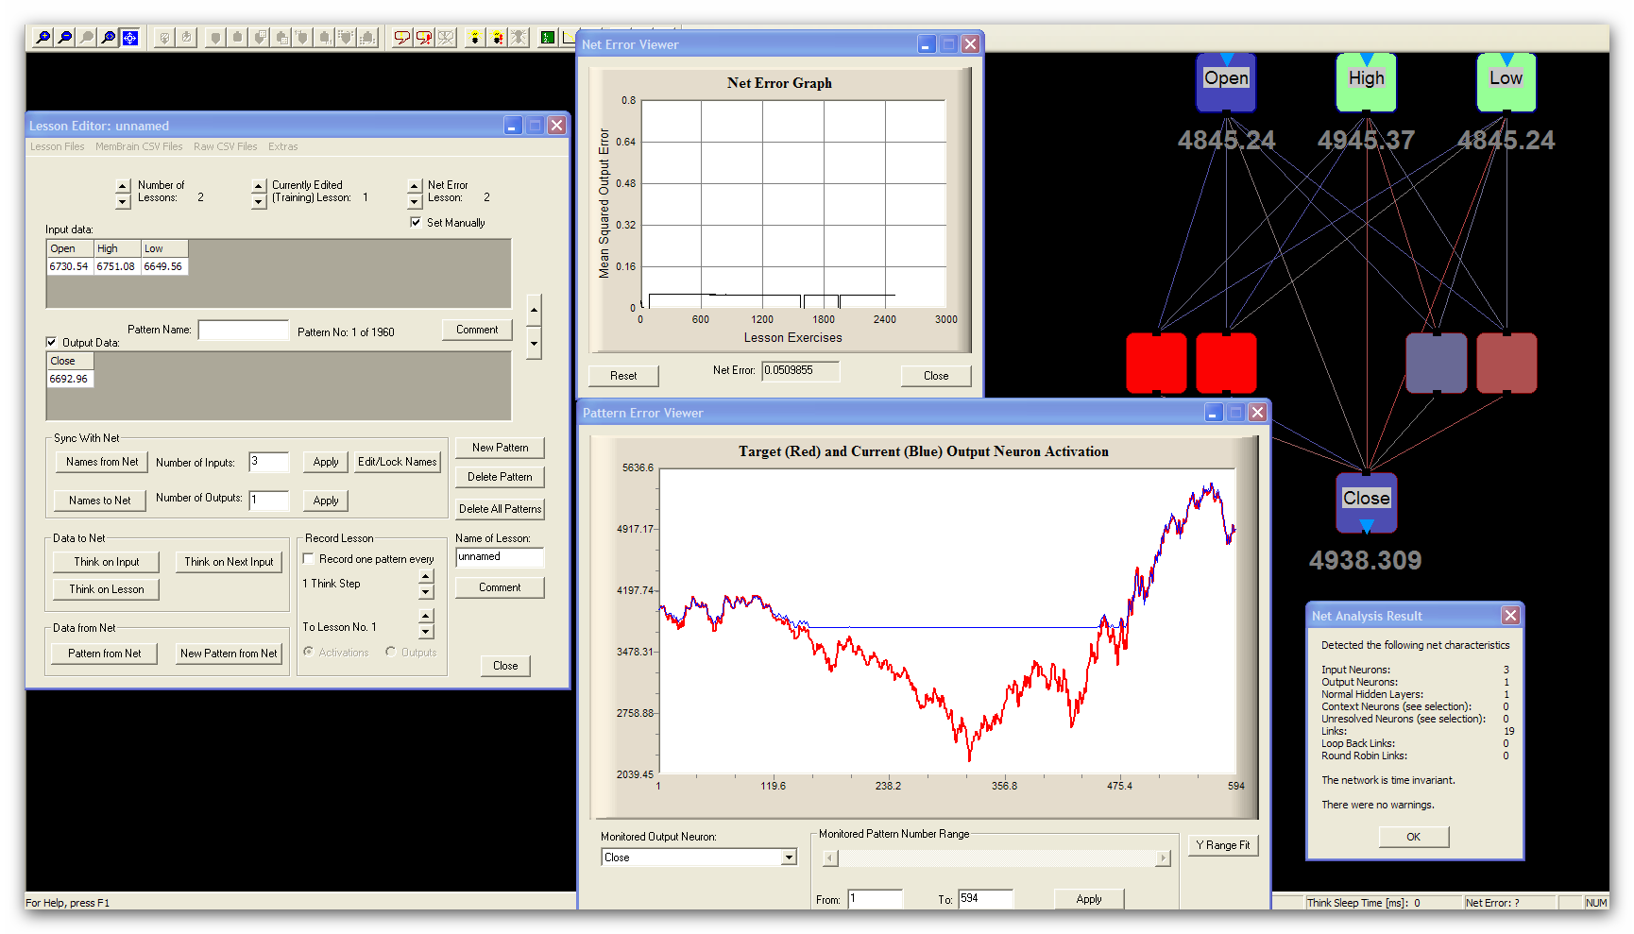
Task: Click the first yellow lightbulb toolbar icon
Action: [474, 38]
